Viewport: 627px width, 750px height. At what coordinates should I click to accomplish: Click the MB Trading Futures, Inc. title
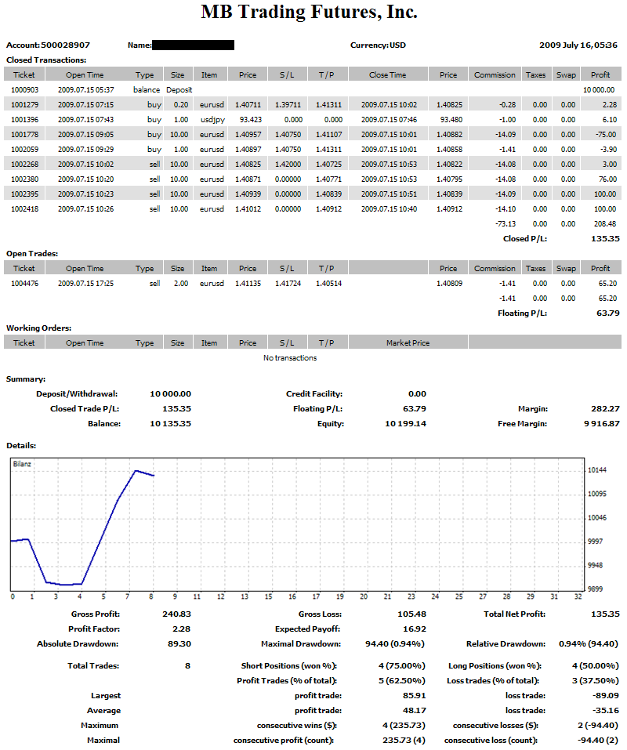coord(309,13)
